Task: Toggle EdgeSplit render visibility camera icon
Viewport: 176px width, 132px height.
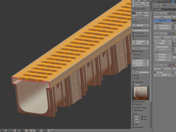Action: tap(169, 65)
